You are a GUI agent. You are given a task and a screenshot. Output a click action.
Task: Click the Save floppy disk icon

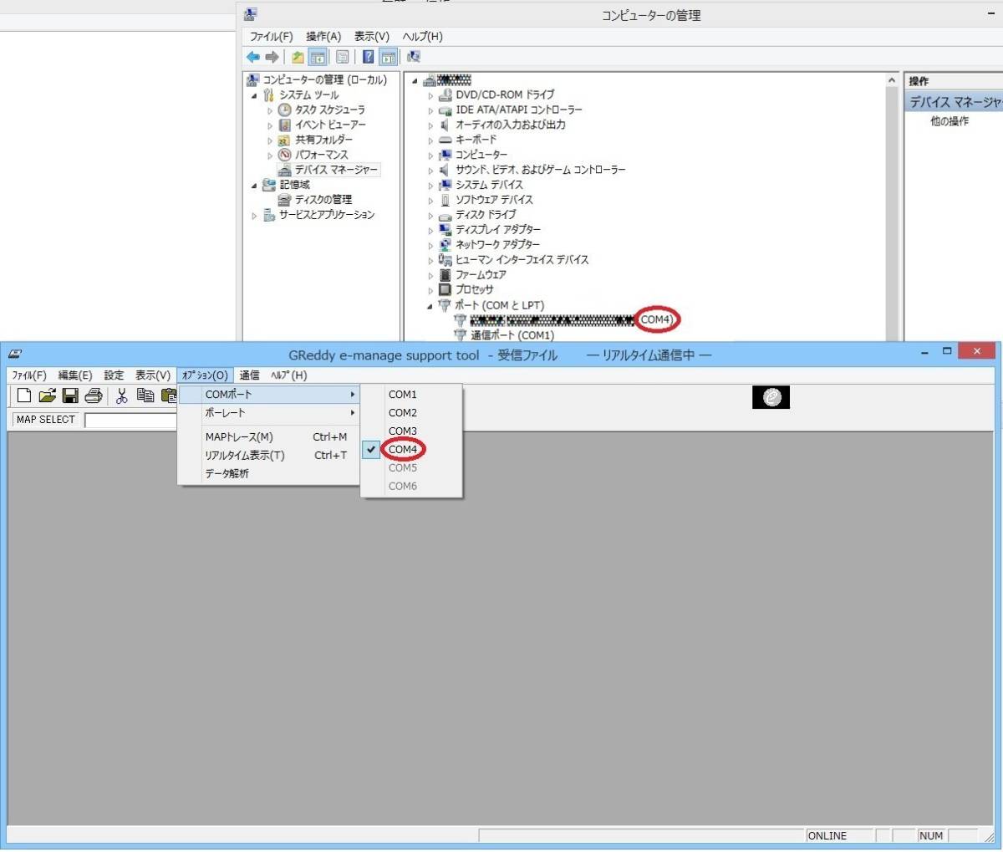pos(70,396)
